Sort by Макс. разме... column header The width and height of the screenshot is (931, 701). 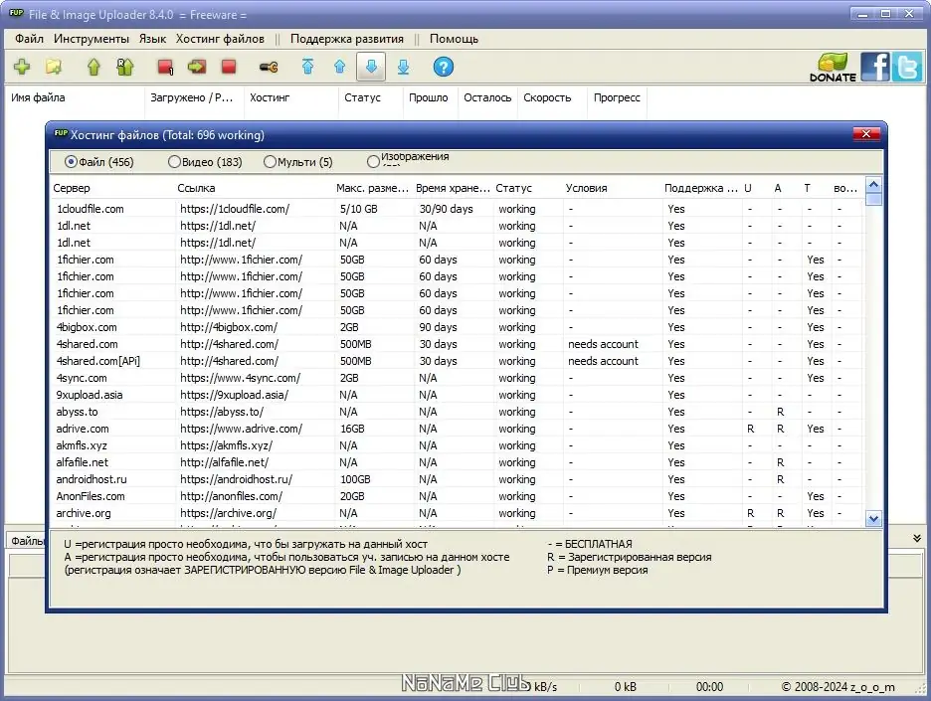point(372,188)
